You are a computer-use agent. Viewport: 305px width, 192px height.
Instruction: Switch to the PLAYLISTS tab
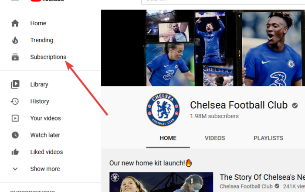[x=268, y=138]
